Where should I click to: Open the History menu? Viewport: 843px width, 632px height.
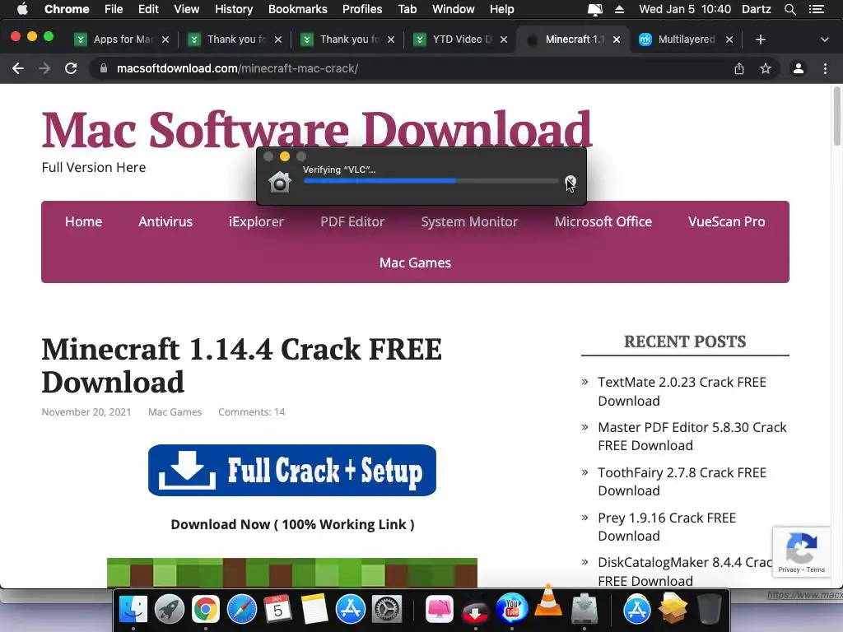tap(234, 9)
